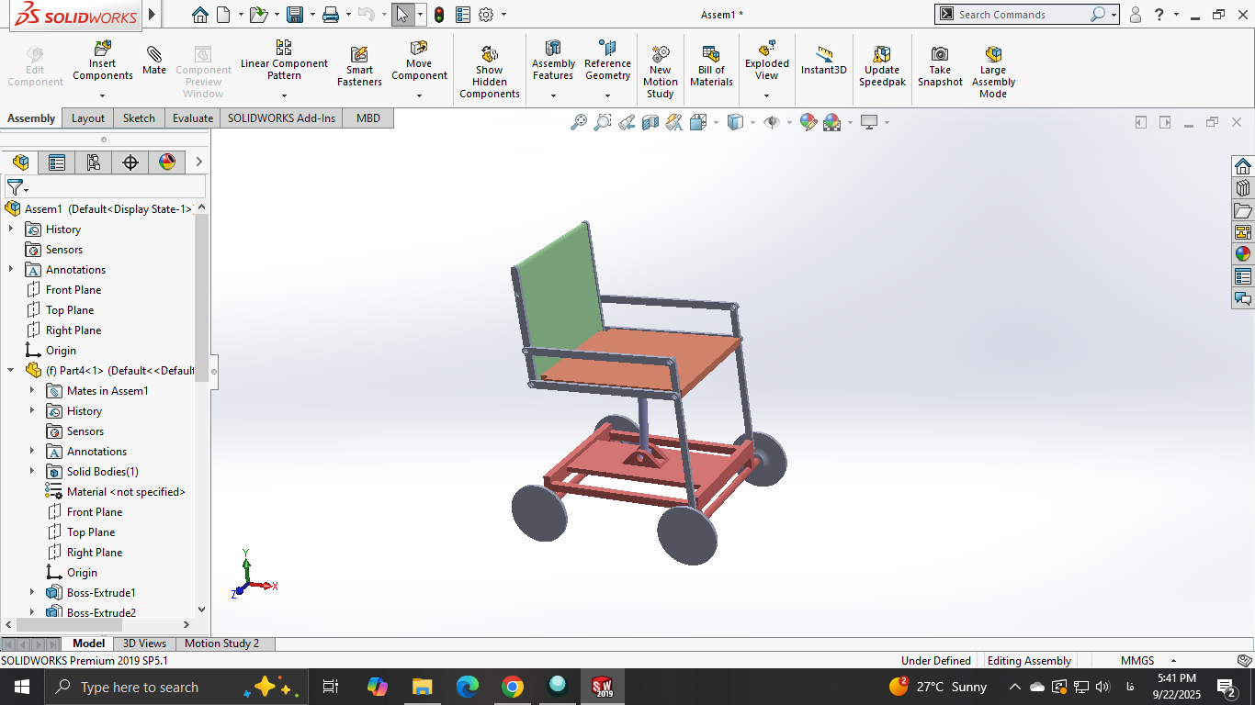Click Zoom to Area icon

603,122
